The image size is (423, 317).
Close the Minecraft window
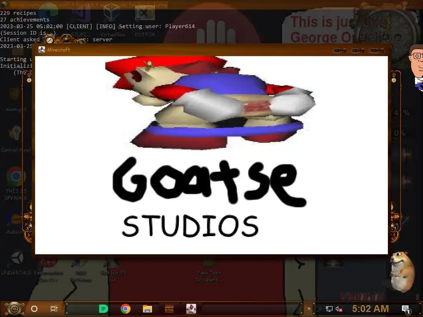tap(377, 50)
